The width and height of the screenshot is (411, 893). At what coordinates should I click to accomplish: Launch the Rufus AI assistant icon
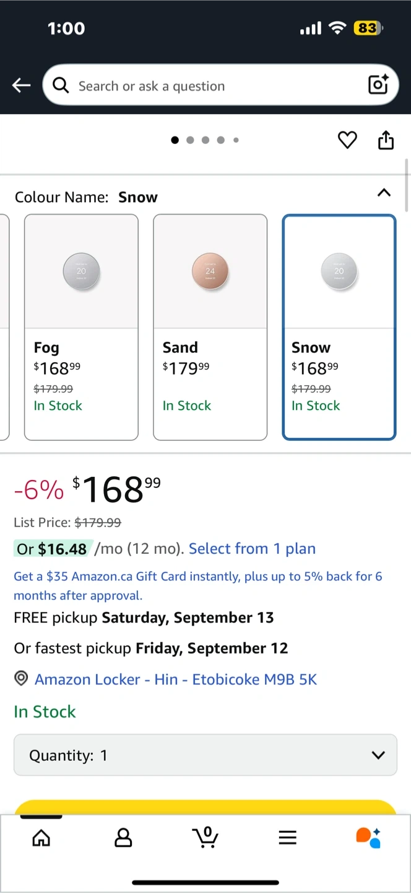[x=368, y=837]
